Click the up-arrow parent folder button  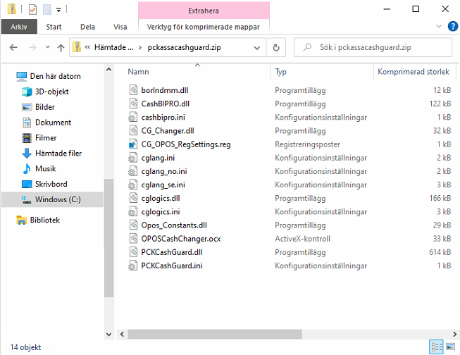click(x=61, y=48)
